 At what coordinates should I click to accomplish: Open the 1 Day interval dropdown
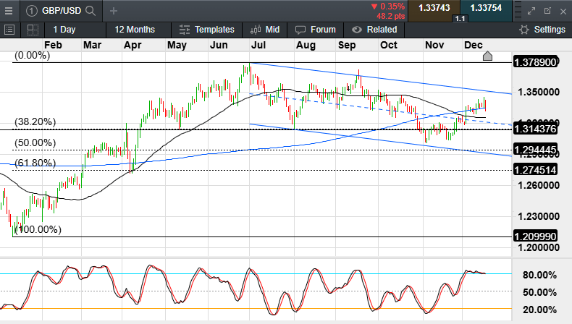64,30
